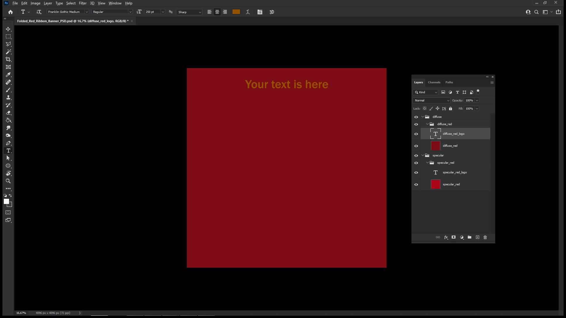The height and width of the screenshot is (318, 566).
Task: Click the orange text color swatch
Action: pos(236,12)
